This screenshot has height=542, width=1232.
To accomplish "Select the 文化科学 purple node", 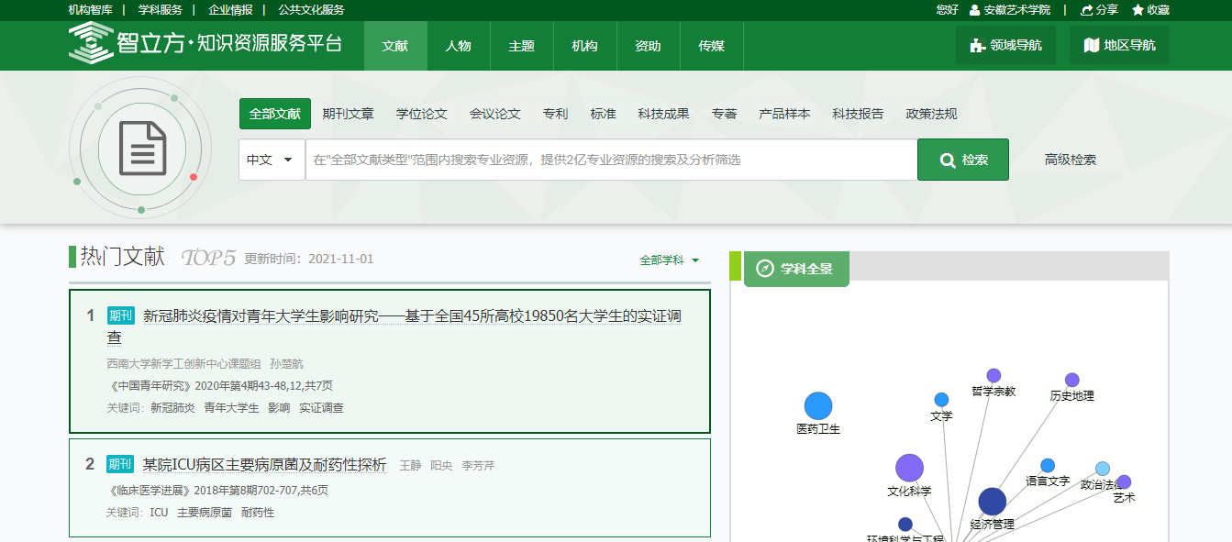I will (908, 468).
